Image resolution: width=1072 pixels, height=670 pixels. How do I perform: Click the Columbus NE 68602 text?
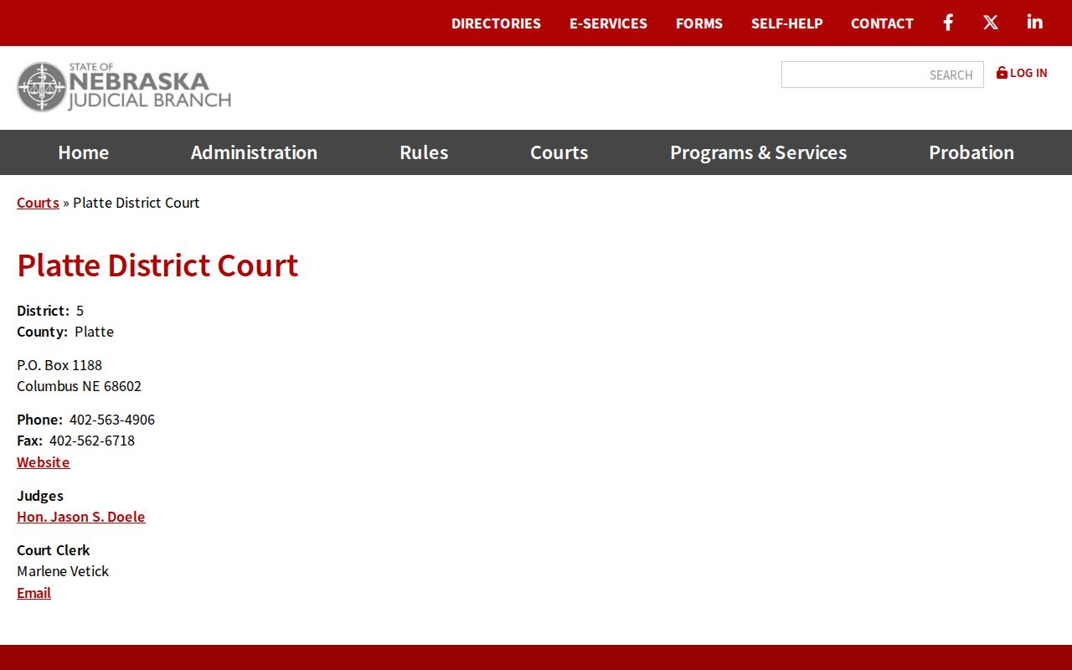pos(80,386)
